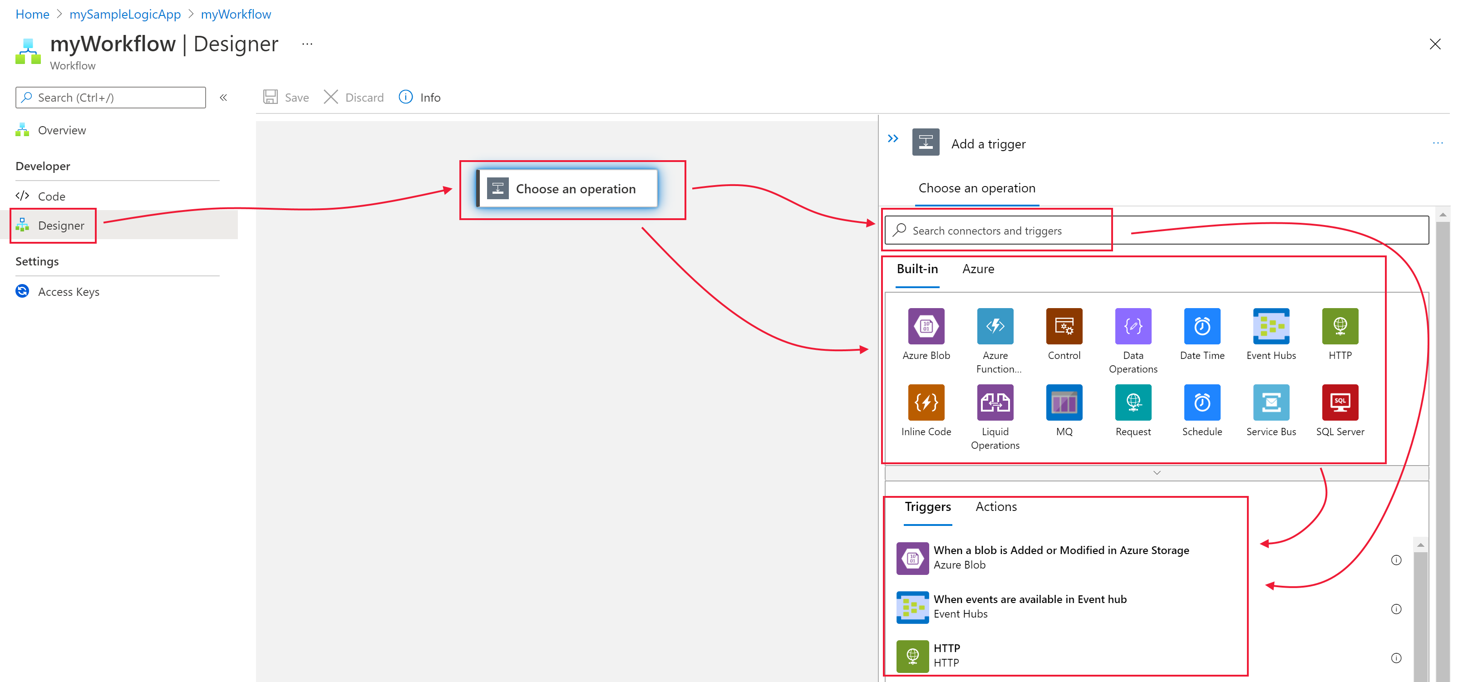Select the Liquid Operations connector icon

pos(995,402)
